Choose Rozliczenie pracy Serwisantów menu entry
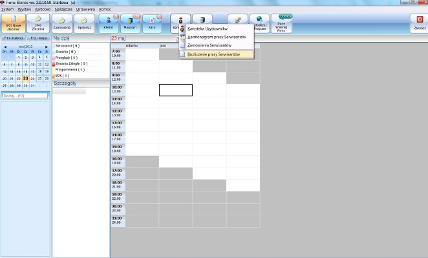 (217, 54)
